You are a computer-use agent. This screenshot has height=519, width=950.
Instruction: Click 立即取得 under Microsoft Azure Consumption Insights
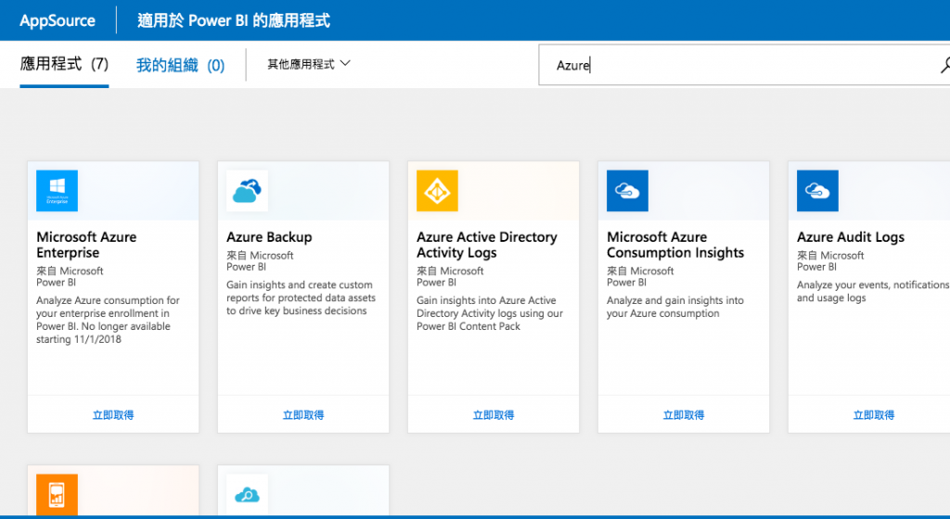tap(684, 415)
